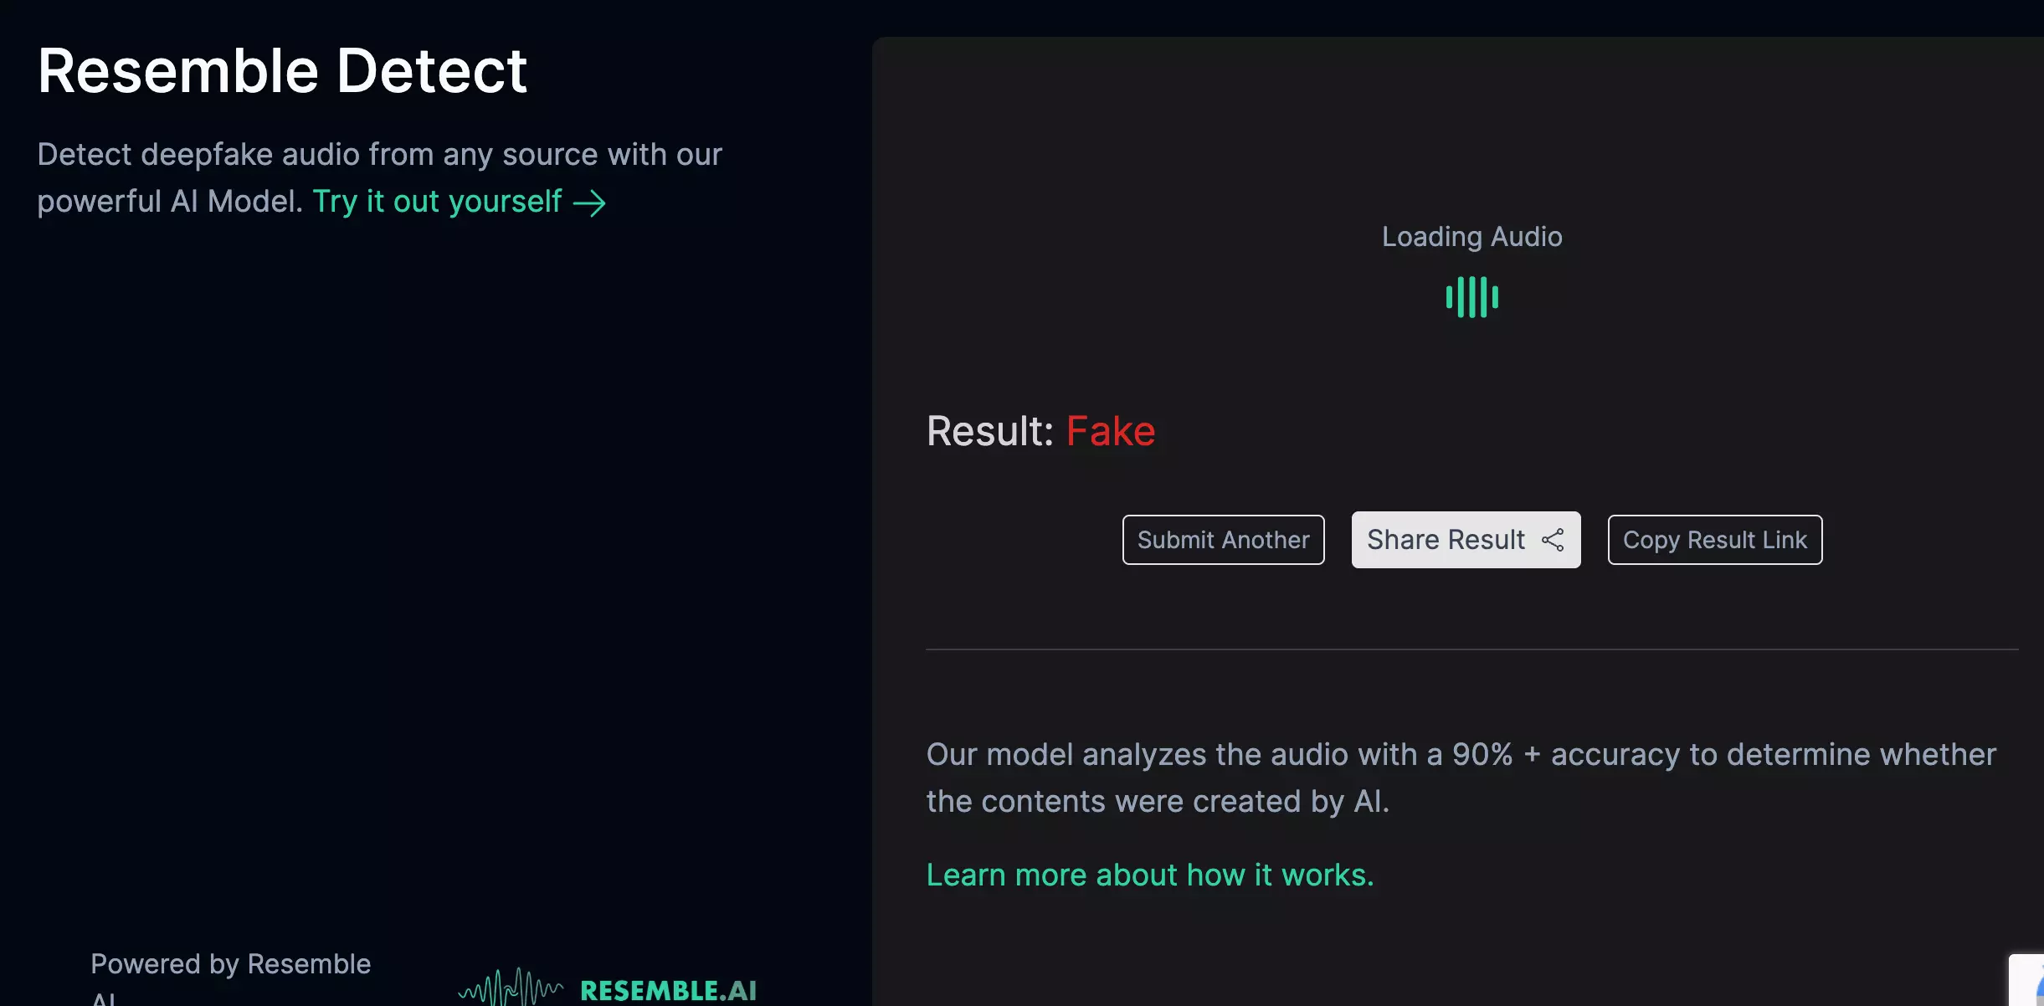Click the Resemble.AI logo
Image resolution: width=2044 pixels, height=1006 pixels.
coord(608,988)
